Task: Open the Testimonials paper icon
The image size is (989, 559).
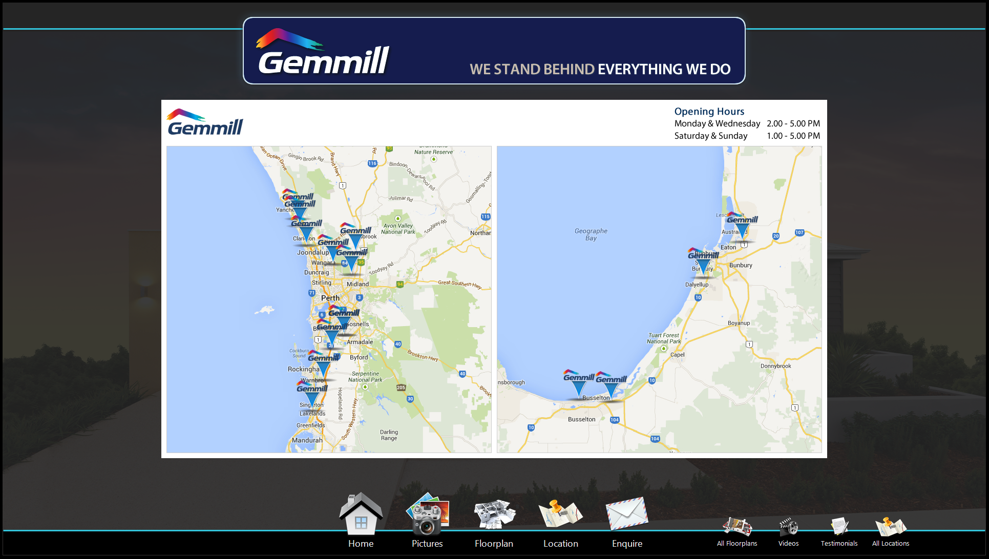Action: [839, 526]
